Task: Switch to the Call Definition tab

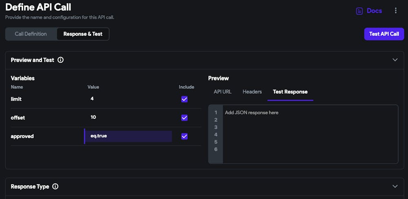Action: coord(31,34)
